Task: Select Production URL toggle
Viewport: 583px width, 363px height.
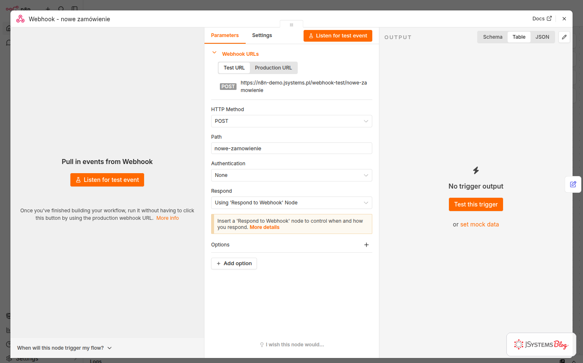Action: pos(274,68)
